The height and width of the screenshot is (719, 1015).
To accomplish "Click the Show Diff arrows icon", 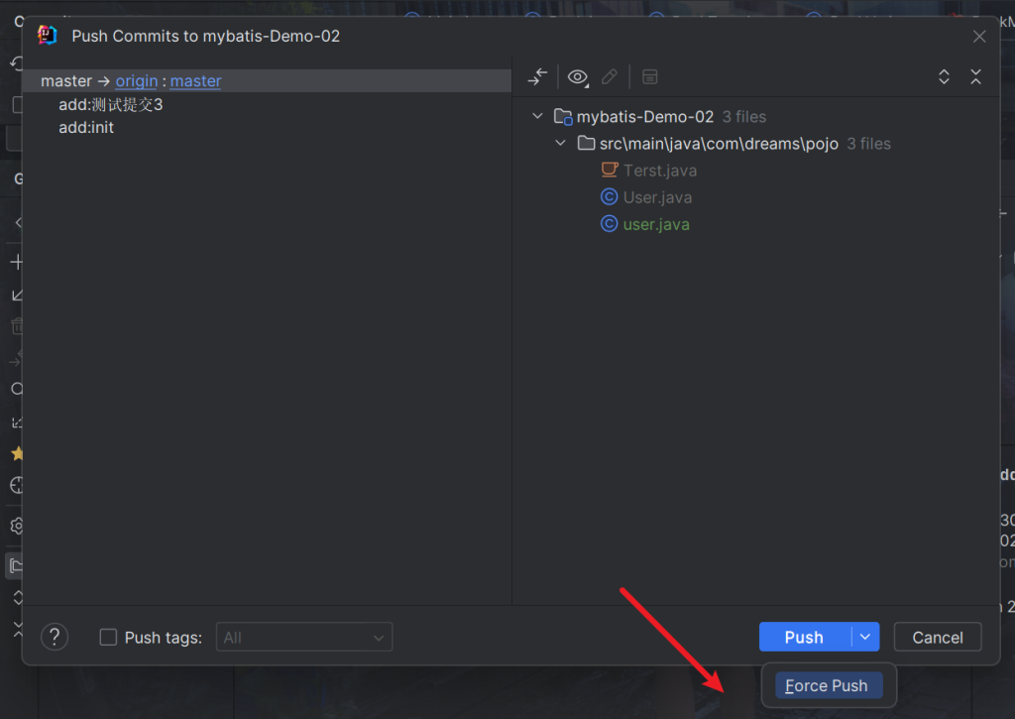I will tap(538, 76).
